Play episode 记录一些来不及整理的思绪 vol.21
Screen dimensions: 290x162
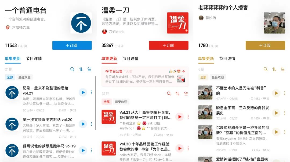tap(83, 92)
